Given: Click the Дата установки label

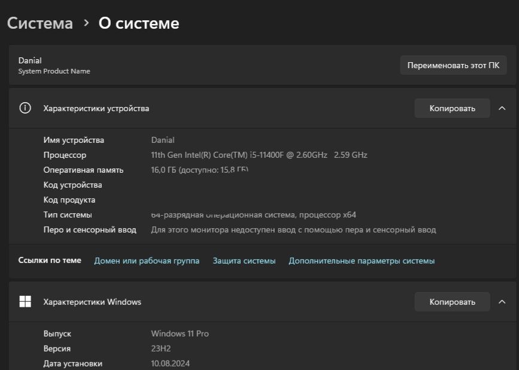Looking at the screenshot, I should coord(73,363).
